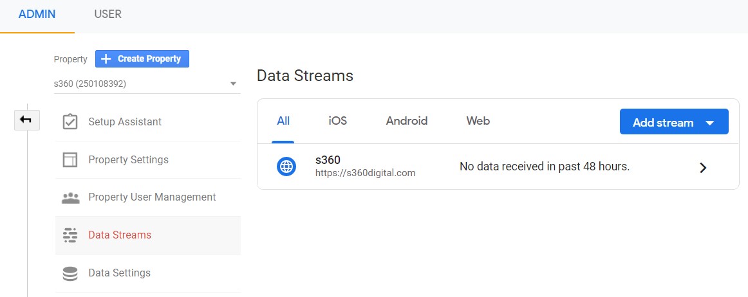This screenshot has width=748, height=297.
Task: Switch to the USER tab
Action: tap(108, 14)
